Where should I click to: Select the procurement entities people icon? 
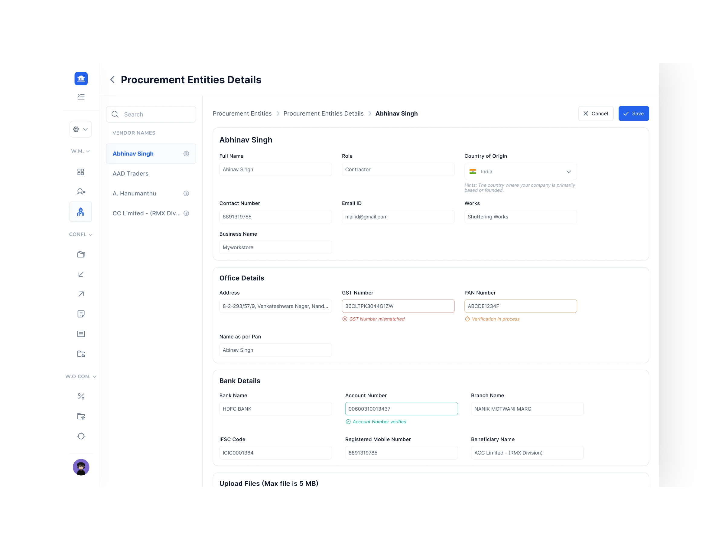coord(80,212)
